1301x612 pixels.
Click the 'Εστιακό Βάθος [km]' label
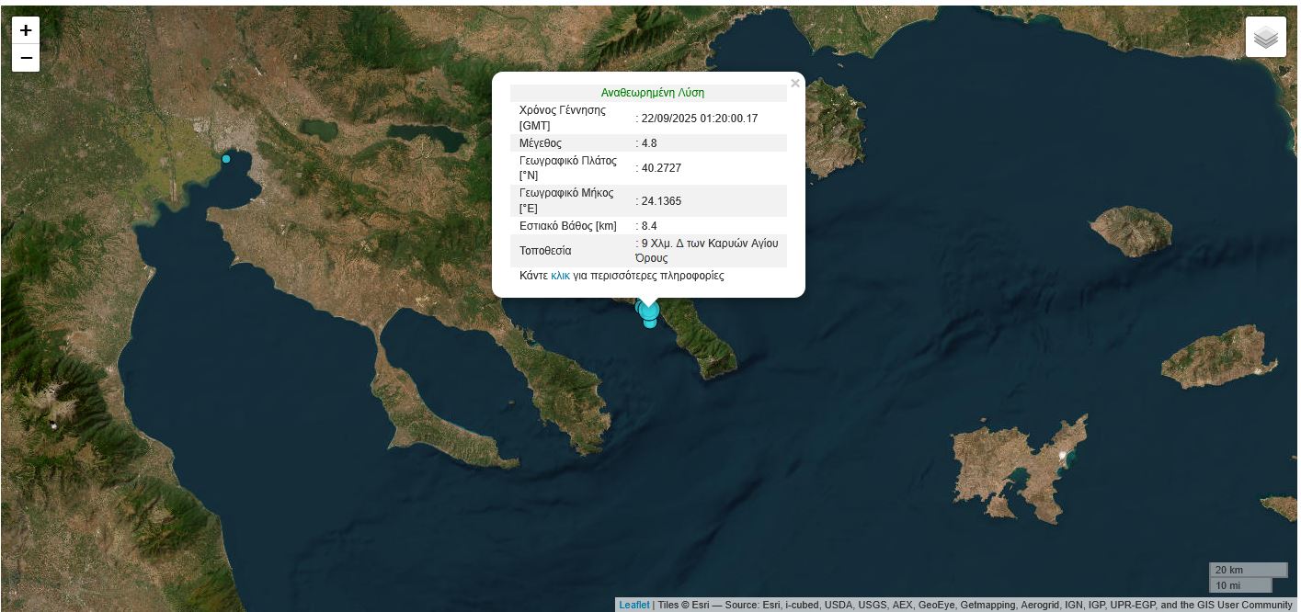point(567,226)
